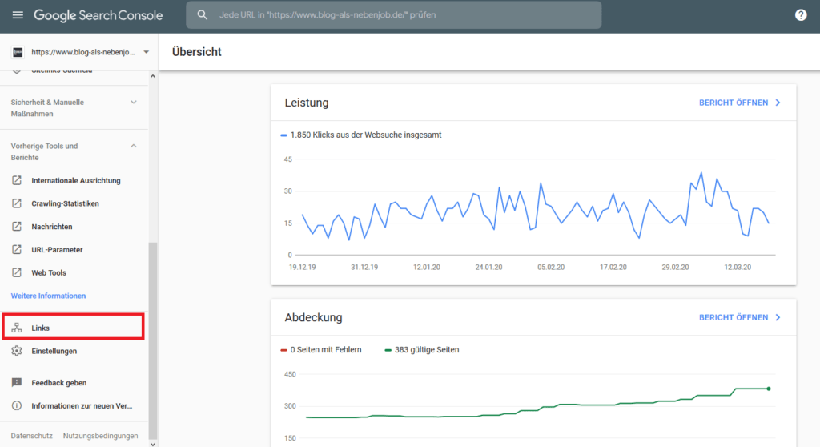Click the Abdeckung report arrow chevron
This screenshot has width=820, height=447.
coord(778,317)
